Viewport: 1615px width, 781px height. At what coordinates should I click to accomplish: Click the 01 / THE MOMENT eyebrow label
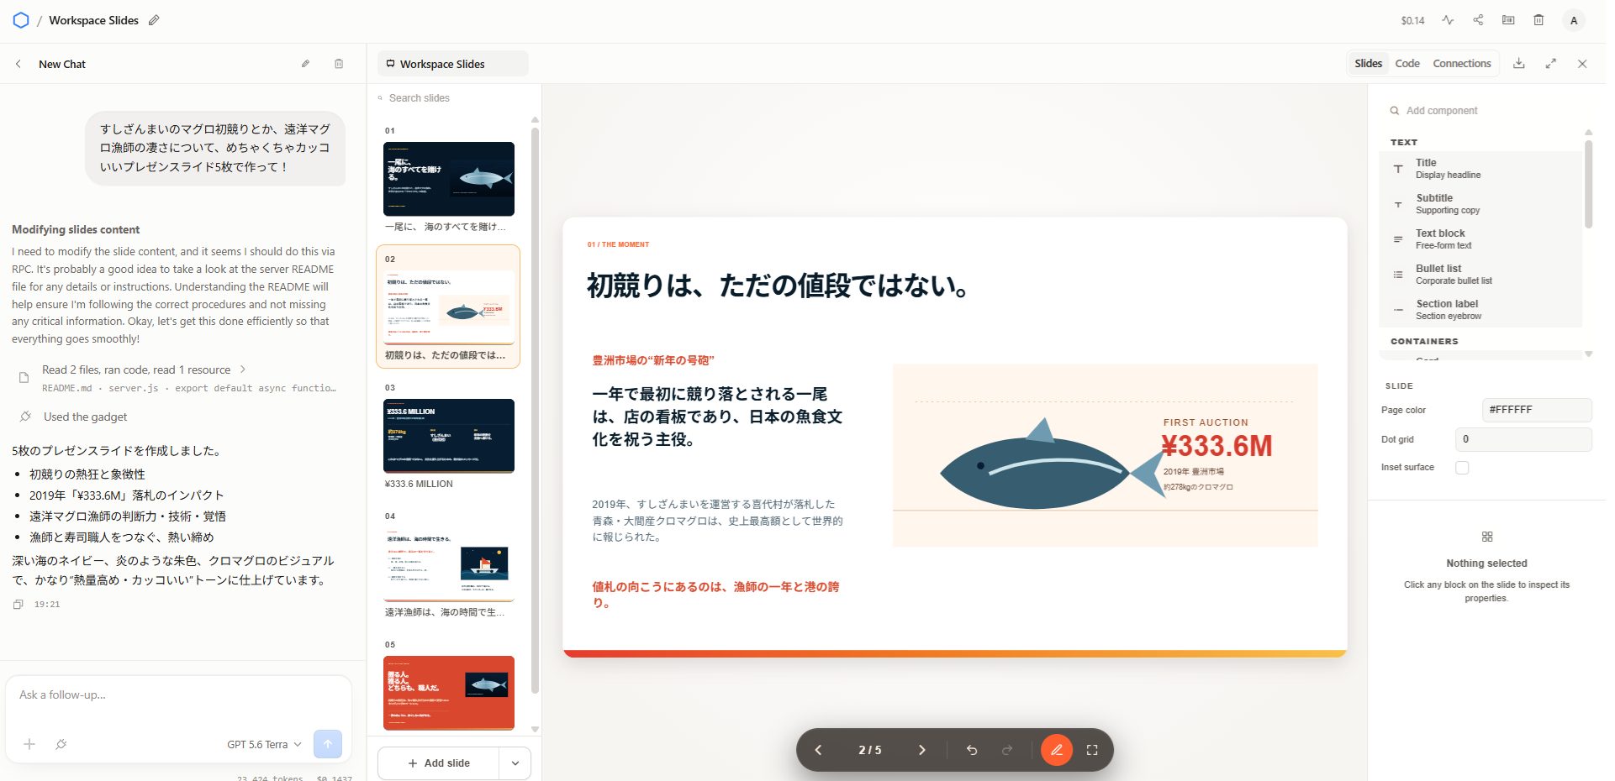pos(618,244)
